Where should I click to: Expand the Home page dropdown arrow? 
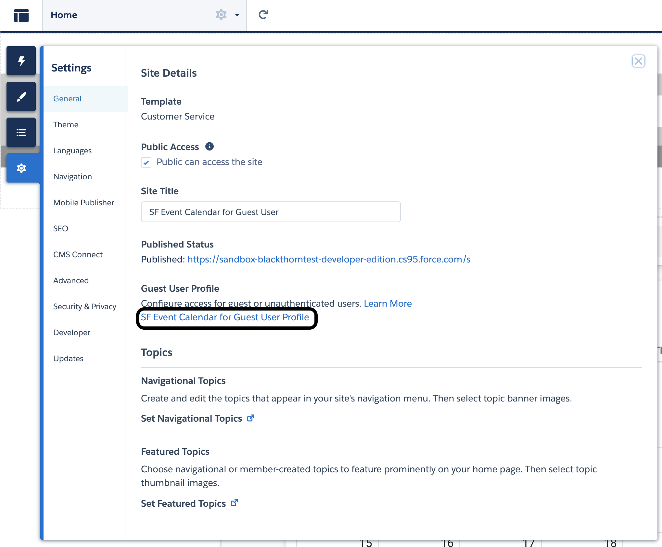point(237,15)
